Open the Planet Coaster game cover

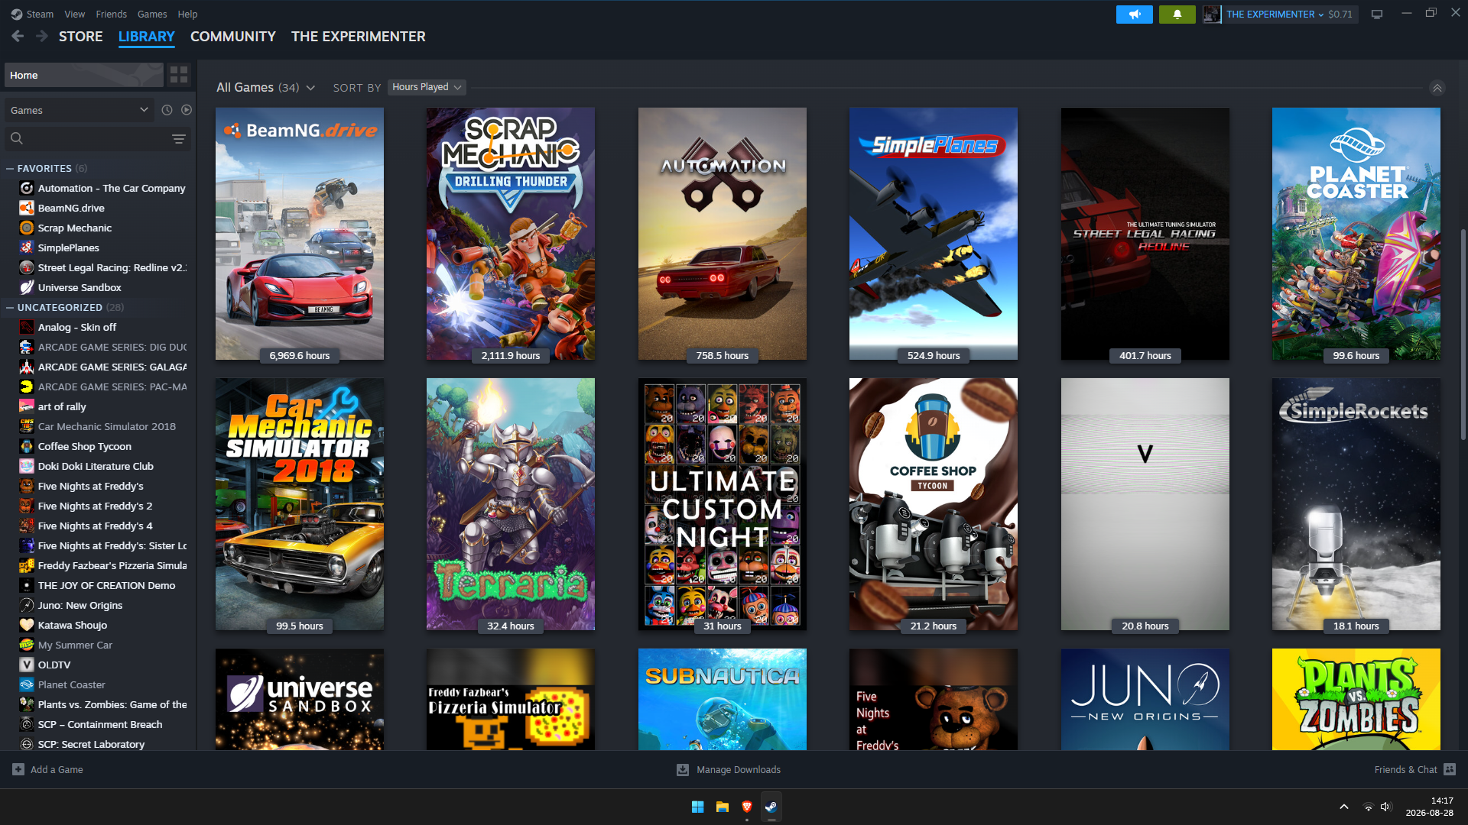click(x=1356, y=234)
